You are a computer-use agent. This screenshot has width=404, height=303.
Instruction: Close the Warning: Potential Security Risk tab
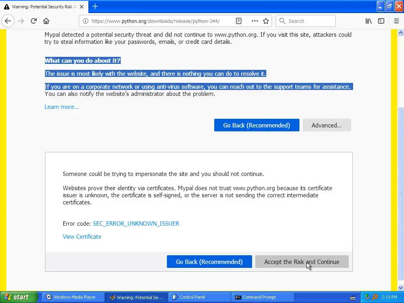[x=82, y=7]
